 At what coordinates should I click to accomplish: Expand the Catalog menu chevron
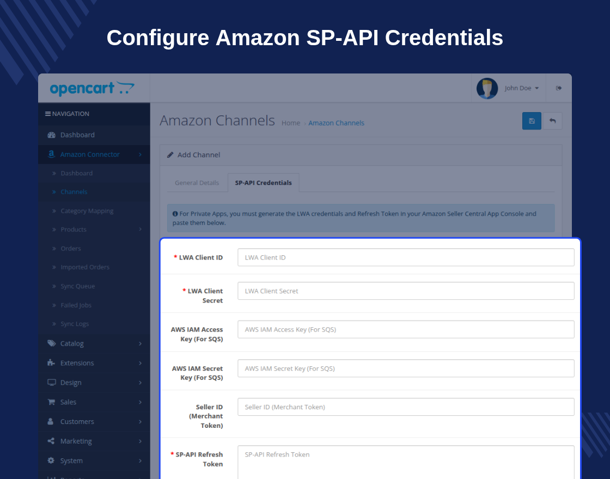pos(140,343)
